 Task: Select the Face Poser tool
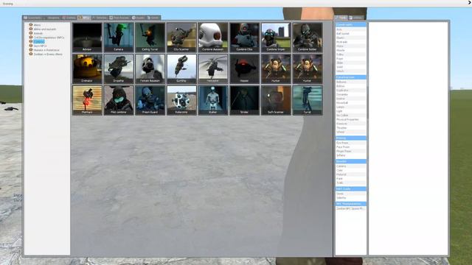pos(351,147)
